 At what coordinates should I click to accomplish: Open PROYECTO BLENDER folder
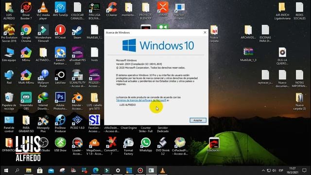click(146, 11)
